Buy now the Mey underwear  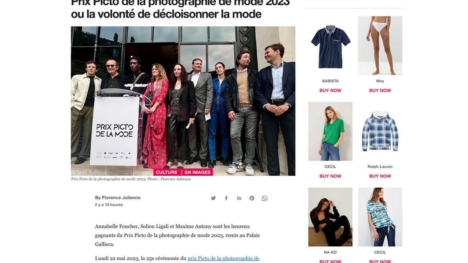(380, 91)
